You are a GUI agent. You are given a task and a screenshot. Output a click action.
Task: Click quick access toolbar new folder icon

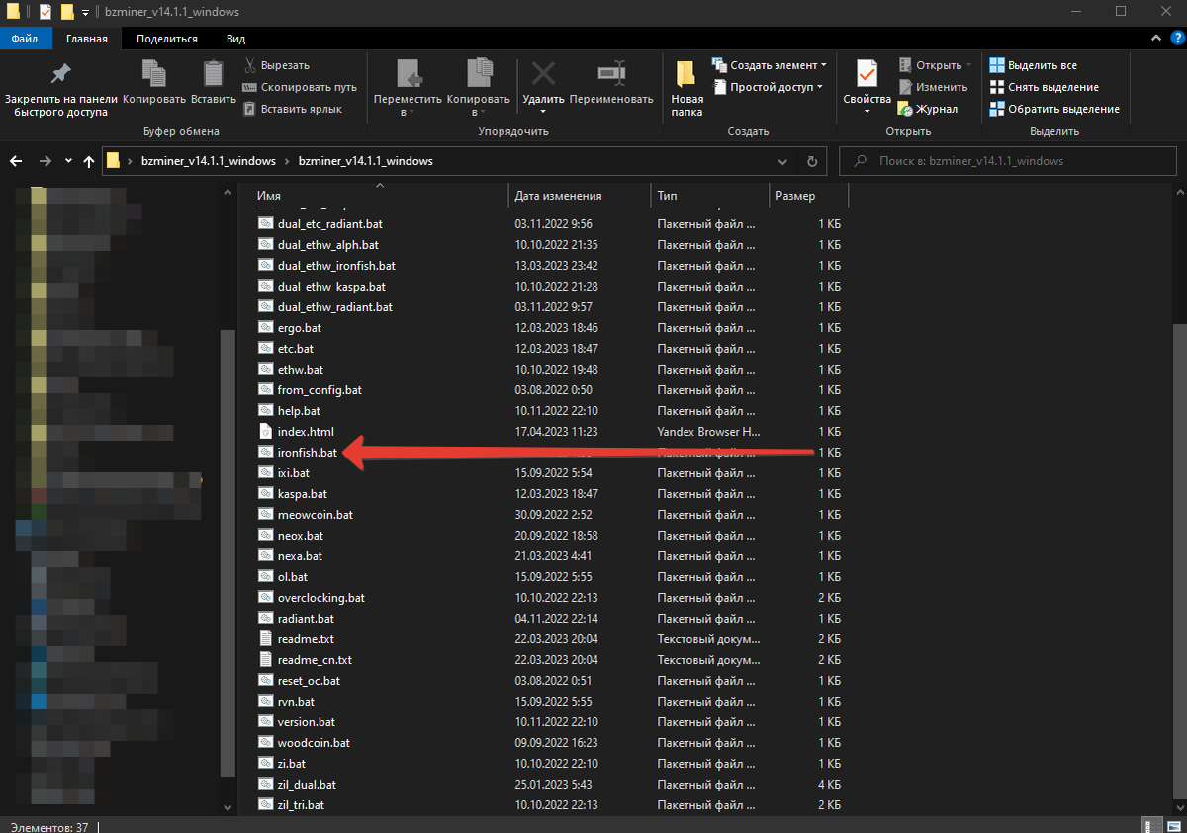[67, 12]
